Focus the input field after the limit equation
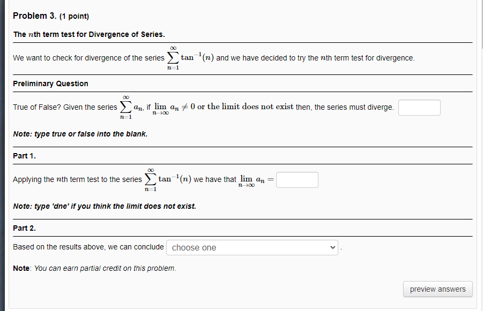Screen dimensions: 483x311 point(296,179)
